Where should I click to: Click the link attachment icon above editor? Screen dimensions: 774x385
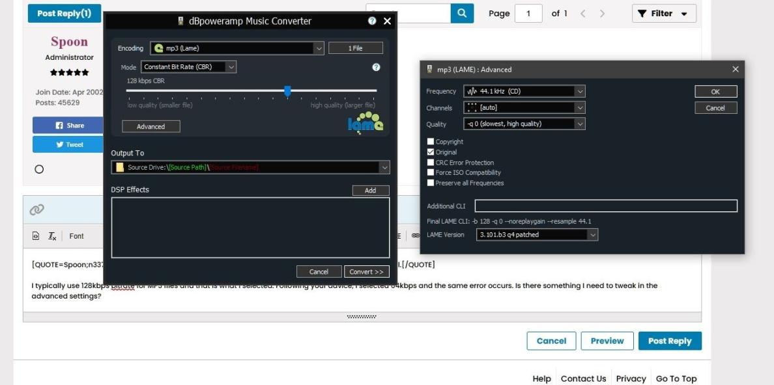coord(37,209)
